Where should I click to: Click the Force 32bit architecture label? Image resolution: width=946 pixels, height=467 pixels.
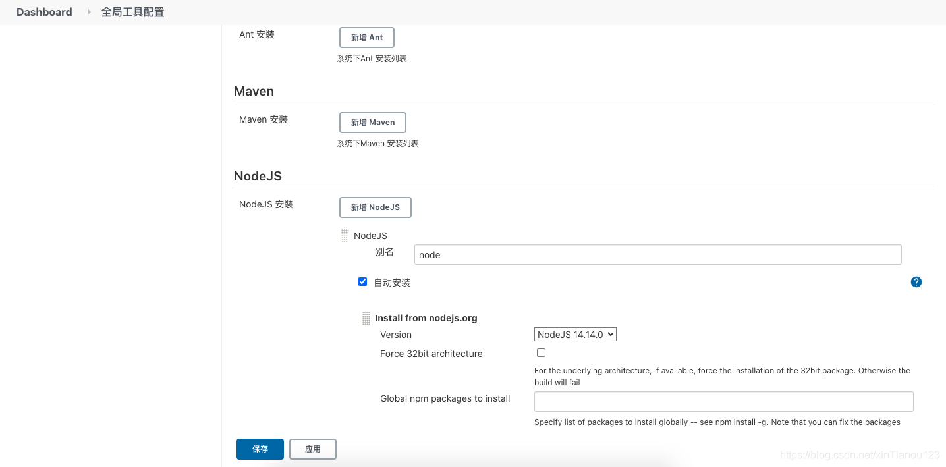[431, 354]
